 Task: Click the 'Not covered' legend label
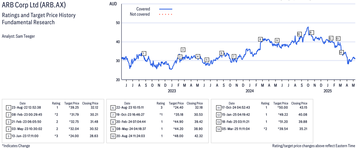(140, 14)
